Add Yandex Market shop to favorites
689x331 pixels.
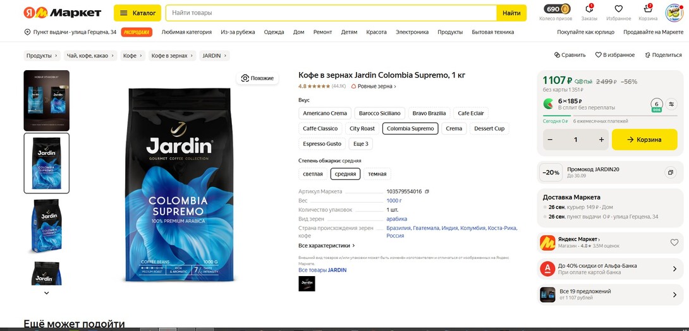674,243
